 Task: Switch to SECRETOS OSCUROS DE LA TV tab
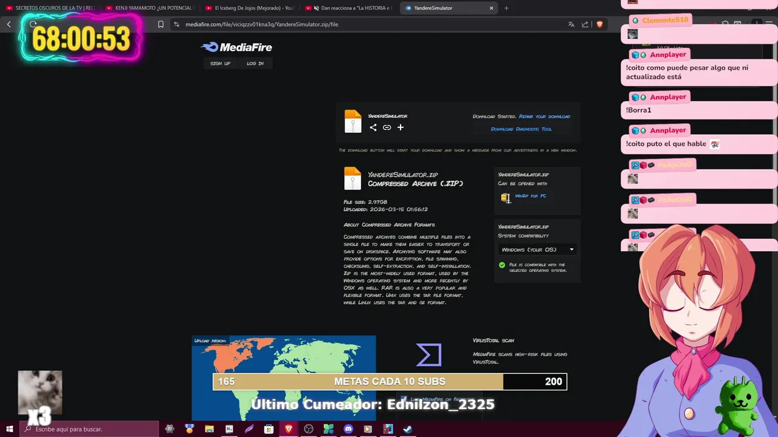(x=50, y=8)
